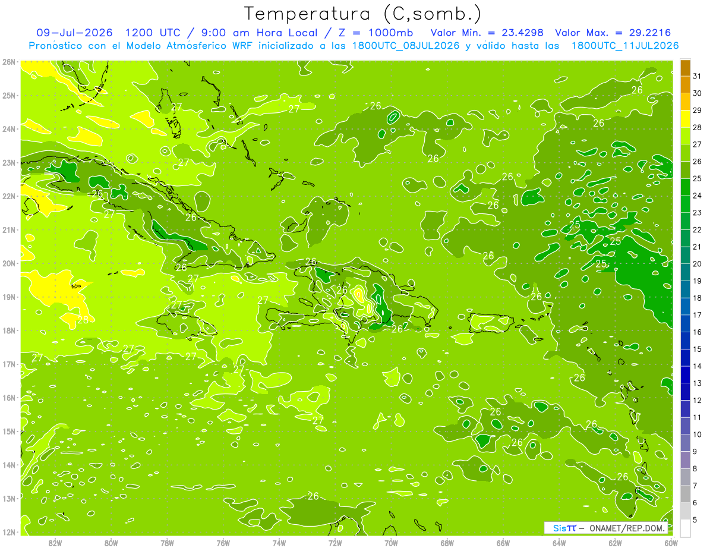713x551 pixels.
Task: Click the 27–28 yellow-green swatch on color scale
Action: [x=685, y=136]
